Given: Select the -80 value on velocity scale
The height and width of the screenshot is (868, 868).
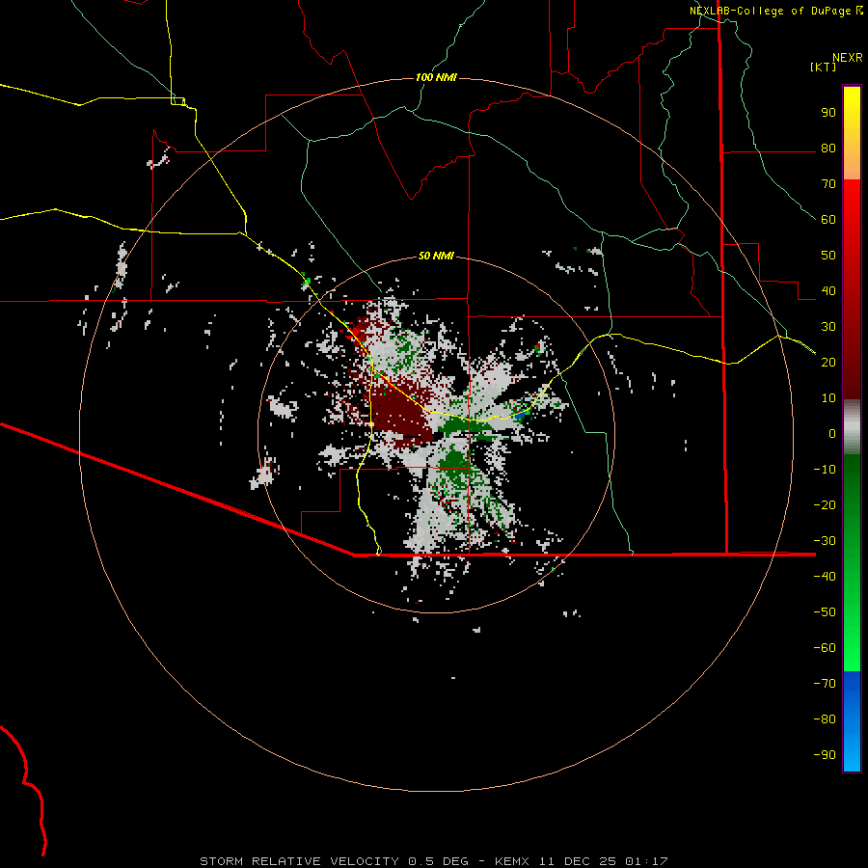Looking at the screenshot, I should pyautogui.click(x=825, y=719).
